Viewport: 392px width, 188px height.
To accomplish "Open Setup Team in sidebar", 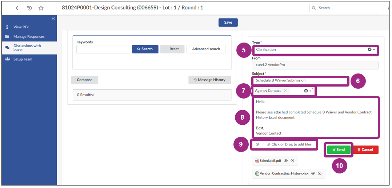I will [23, 59].
